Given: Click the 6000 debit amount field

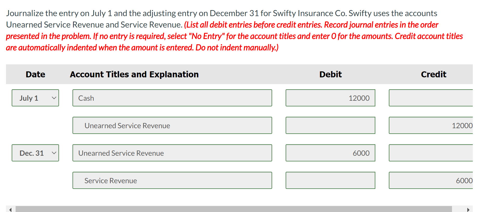Looking at the screenshot, I should (330, 153).
